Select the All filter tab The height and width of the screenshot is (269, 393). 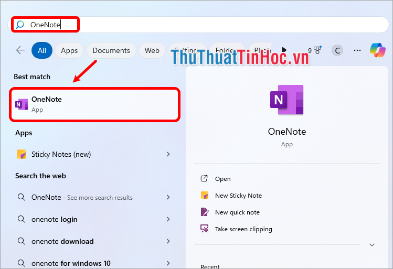[42, 50]
